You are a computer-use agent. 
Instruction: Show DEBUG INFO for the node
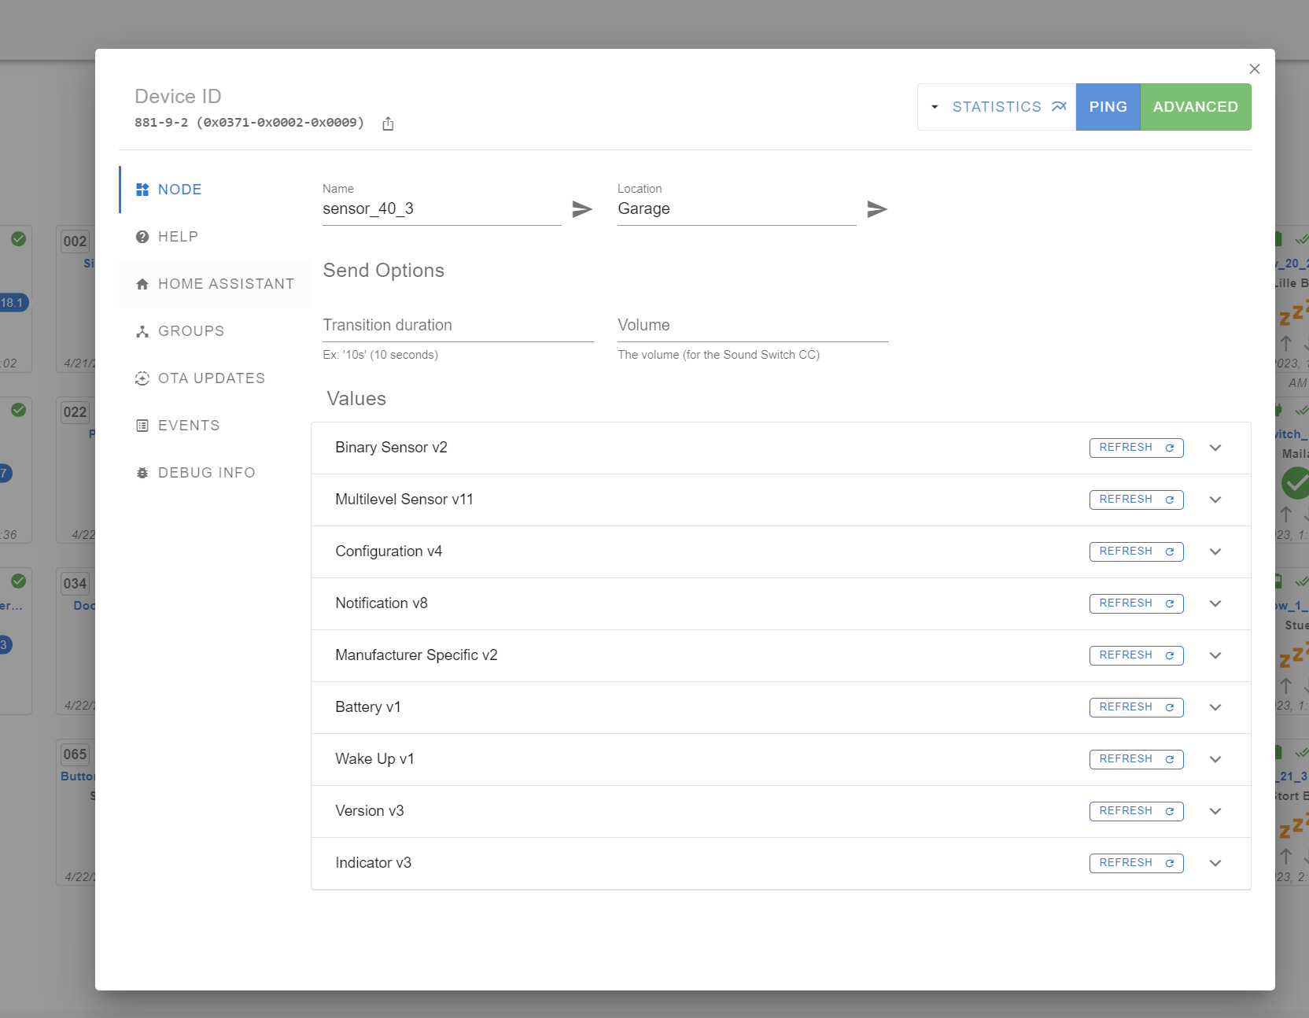pyautogui.click(x=207, y=472)
